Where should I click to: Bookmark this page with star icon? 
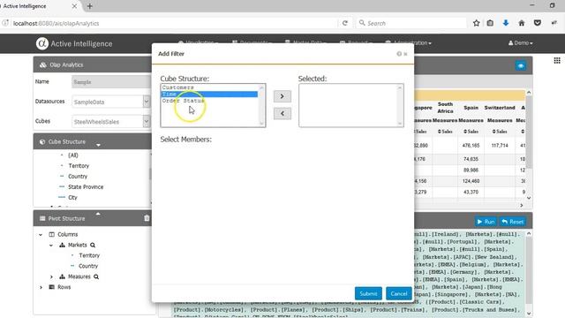477,23
